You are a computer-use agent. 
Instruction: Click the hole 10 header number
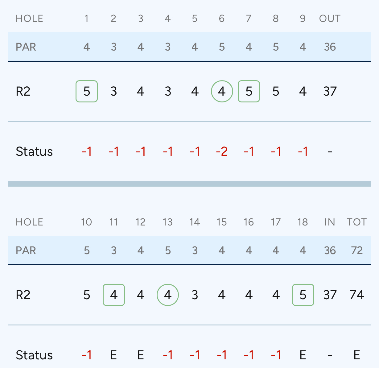[x=87, y=222]
